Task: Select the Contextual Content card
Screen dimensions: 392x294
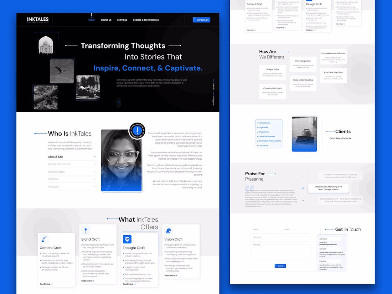Action: pyautogui.click(x=273, y=92)
